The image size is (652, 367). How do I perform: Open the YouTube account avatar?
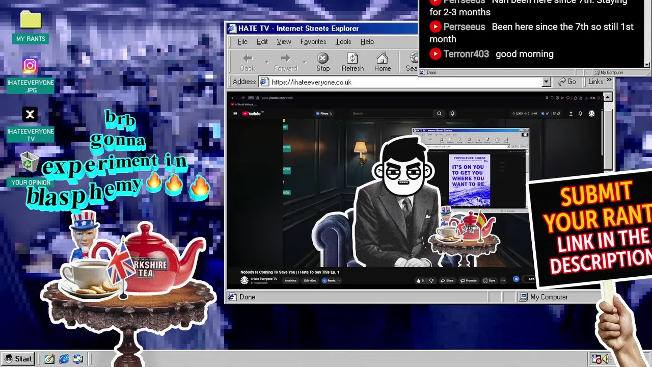592,114
